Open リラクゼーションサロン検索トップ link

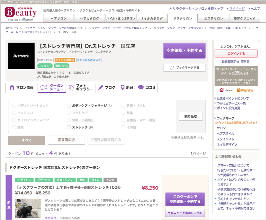(x=198, y=9)
